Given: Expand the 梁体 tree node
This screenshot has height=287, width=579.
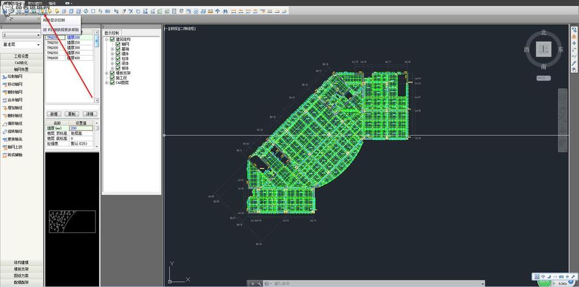Looking at the screenshot, I should coord(112,64).
